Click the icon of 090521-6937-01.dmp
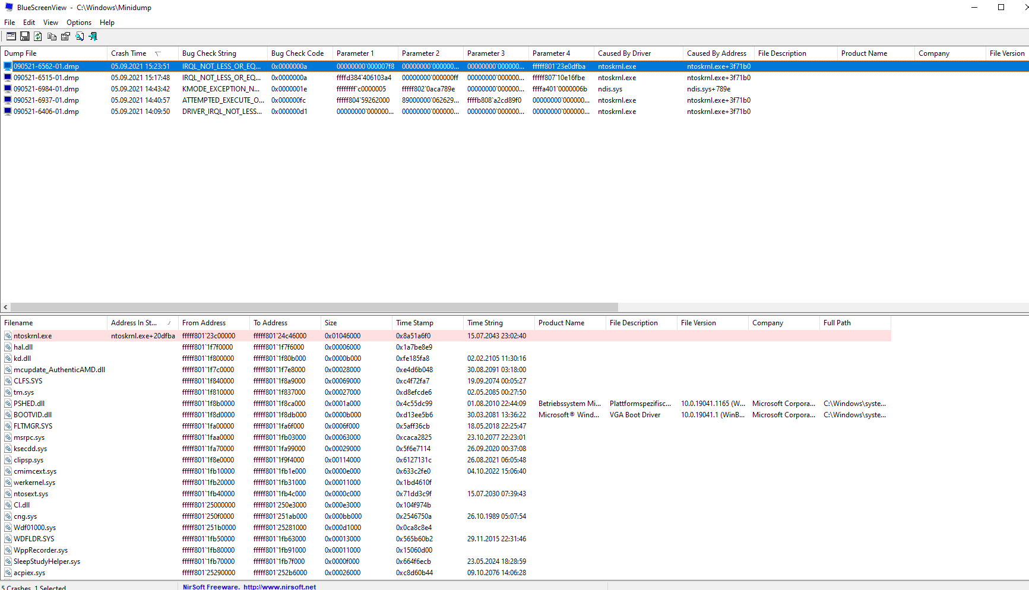 8,100
